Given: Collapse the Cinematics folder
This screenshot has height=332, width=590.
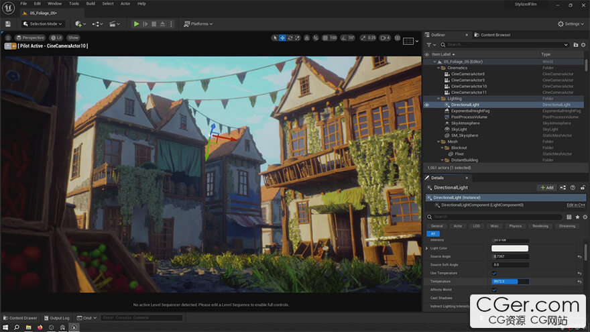Looking at the screenshot, I should 438,68.
